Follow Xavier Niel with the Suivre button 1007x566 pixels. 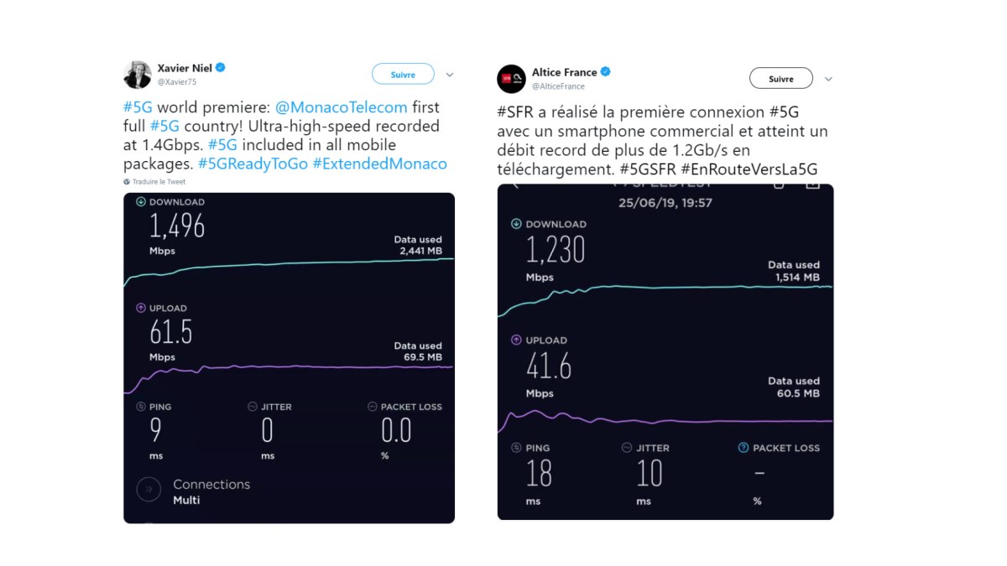[403, 75]
